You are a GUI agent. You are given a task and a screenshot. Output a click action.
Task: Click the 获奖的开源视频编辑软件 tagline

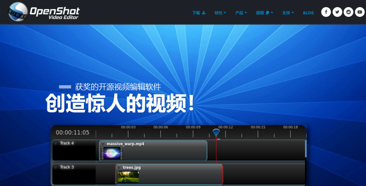[118, 87]
